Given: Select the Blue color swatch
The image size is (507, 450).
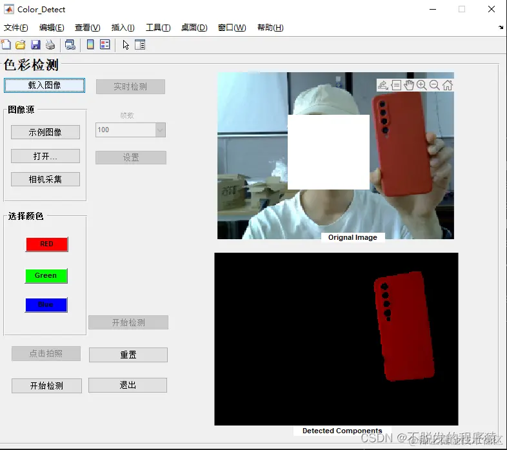Looking at the screenshot, I should 46,305.
